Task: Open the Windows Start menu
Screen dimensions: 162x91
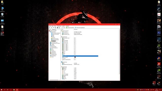Action: (x=2, y=90)
